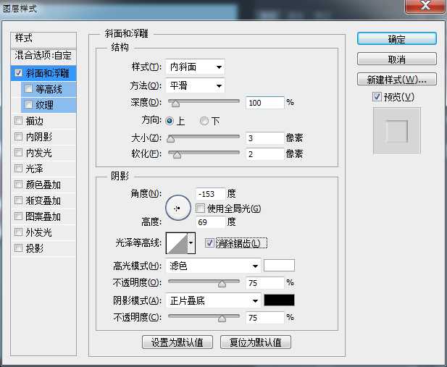Toggle 消除锯齿(L) checkbox
Screen dimensions: 447x367
click(x=209, y=243)
